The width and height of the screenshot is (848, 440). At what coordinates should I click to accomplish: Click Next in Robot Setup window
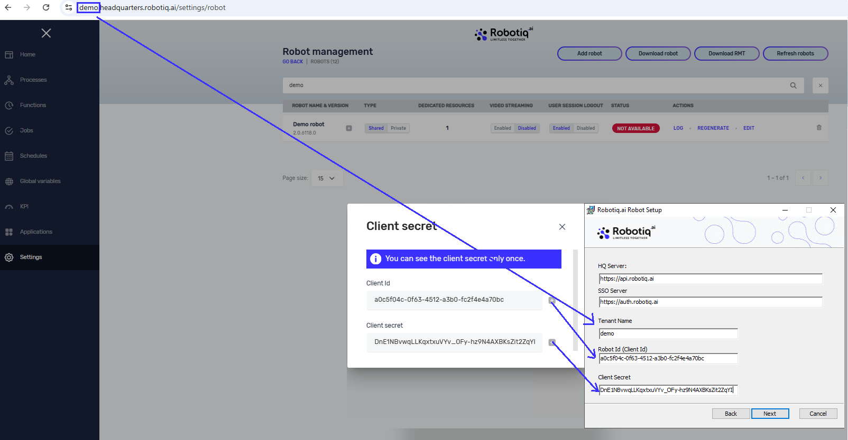tap(770, 414)
